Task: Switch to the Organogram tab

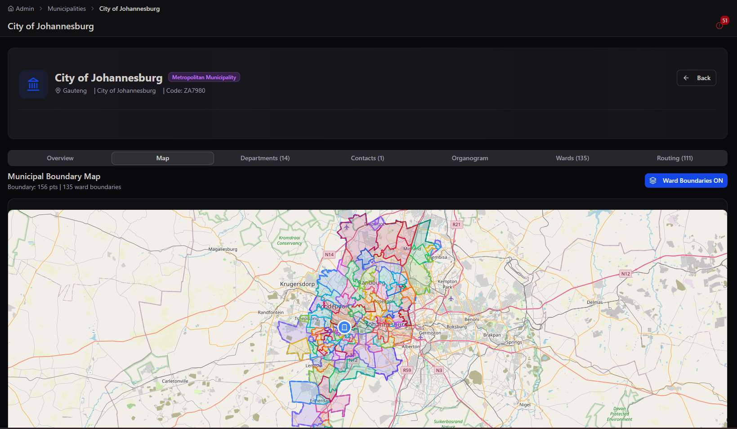Action: (470, 158)
